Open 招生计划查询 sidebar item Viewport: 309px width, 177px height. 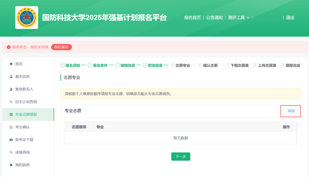(x=28, y=102)
